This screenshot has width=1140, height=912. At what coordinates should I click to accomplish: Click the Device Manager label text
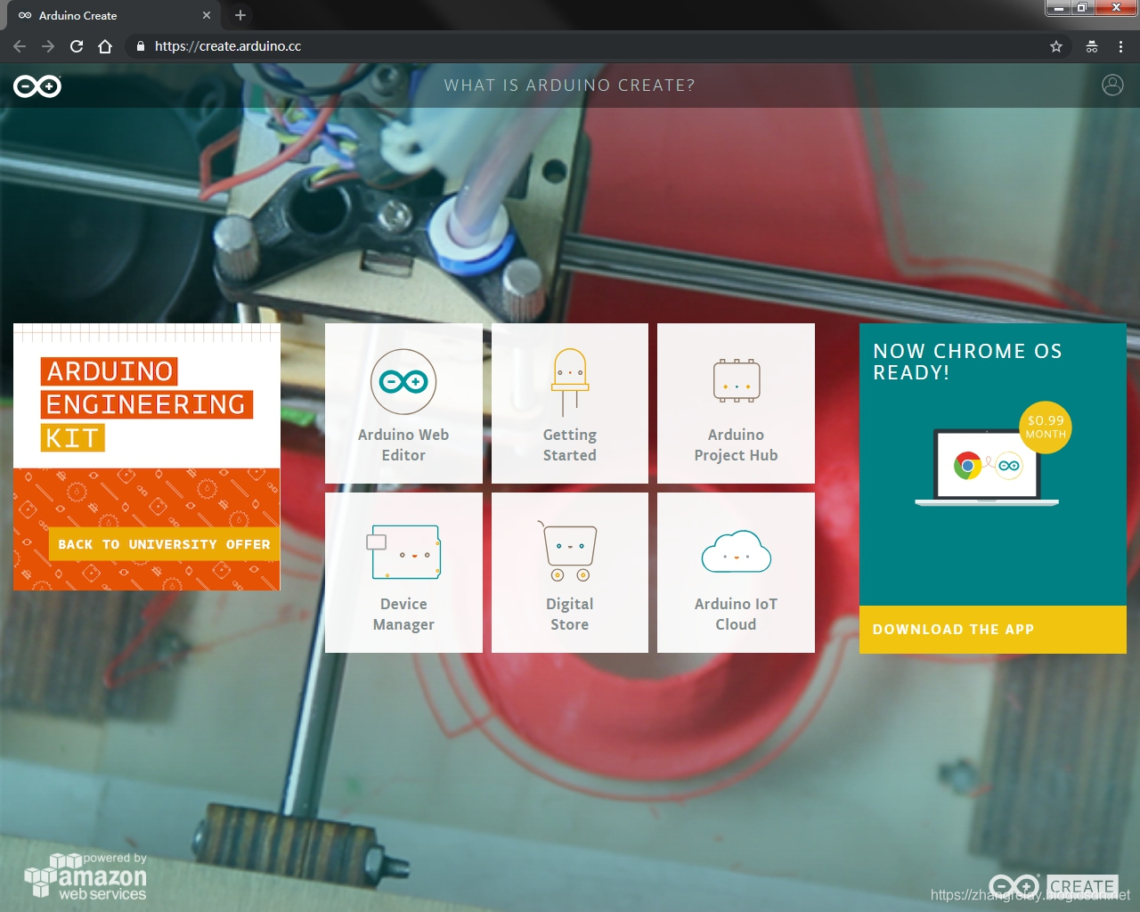[x=403, y=614]
